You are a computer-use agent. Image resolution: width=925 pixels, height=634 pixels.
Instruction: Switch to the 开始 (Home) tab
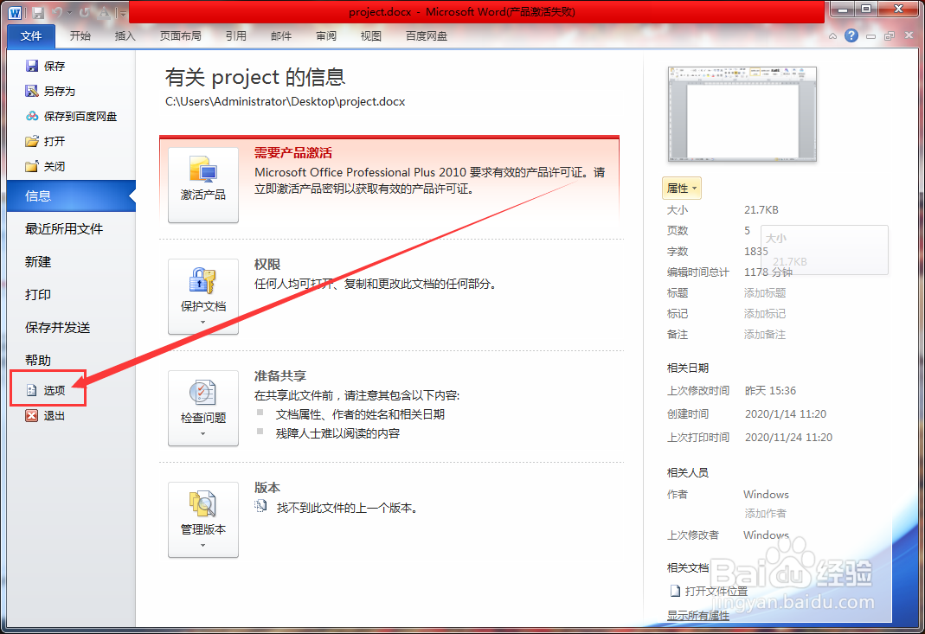[80, 36]
